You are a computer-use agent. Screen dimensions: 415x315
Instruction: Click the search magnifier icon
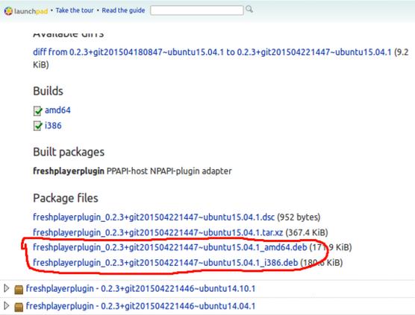[x=249, y=9]
